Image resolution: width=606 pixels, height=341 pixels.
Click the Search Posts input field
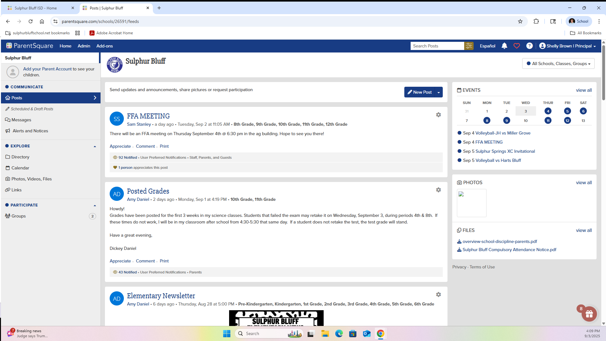pyautogui.click(x=437, y=46)
